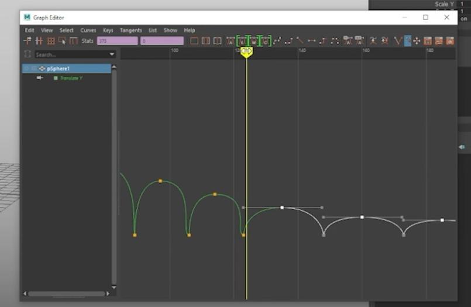Image resolution: width=471 pixels, height=307 pixels.
Task: Select the Translate Y channel
Action: (71, 78)
